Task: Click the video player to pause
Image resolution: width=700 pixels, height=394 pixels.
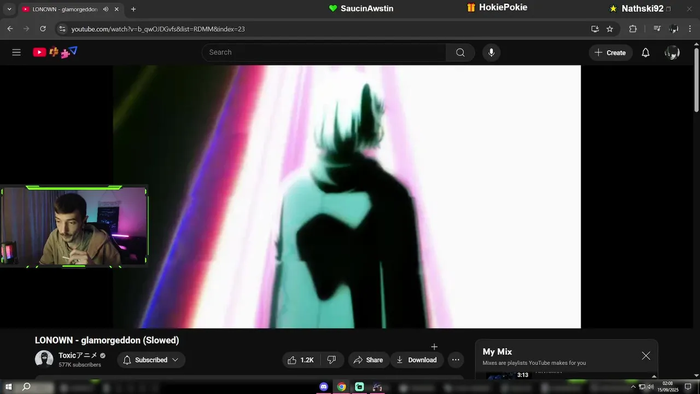Action: coord(347,197)
